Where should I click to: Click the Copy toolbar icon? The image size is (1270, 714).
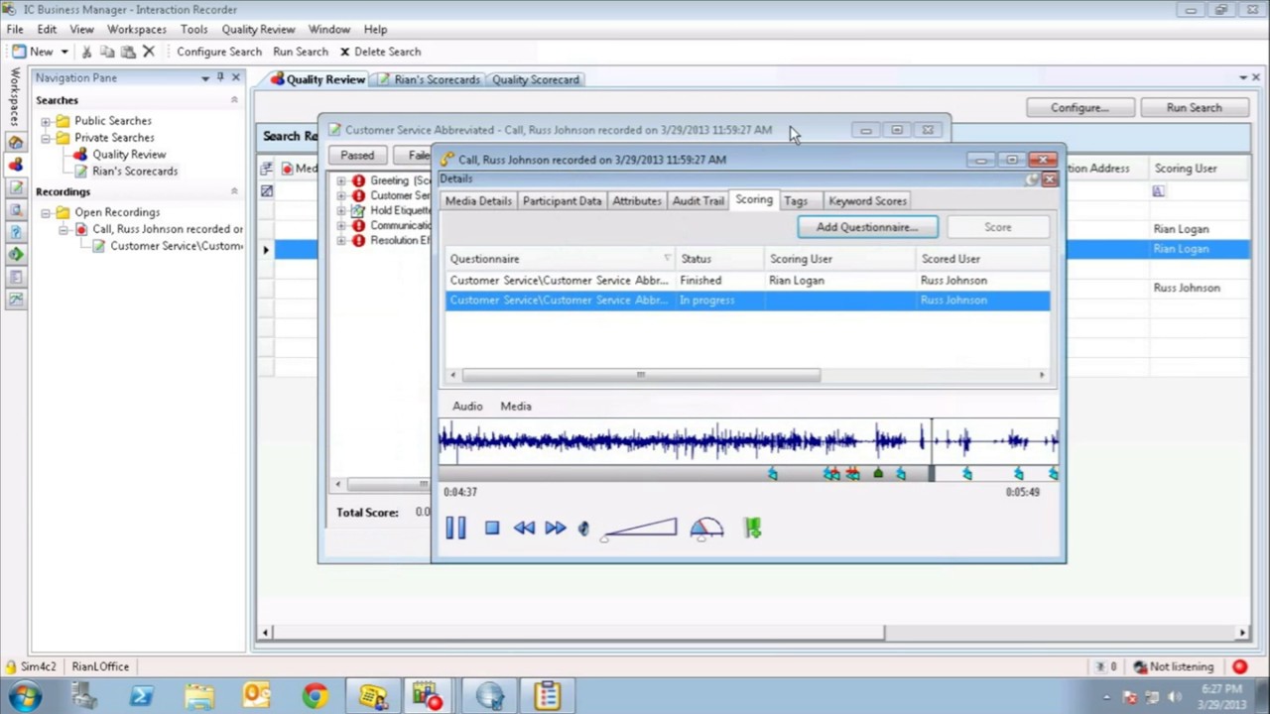point(107,52)
